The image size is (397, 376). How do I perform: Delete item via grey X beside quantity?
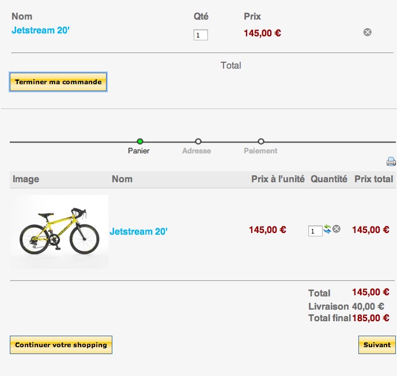coord(336,229)
